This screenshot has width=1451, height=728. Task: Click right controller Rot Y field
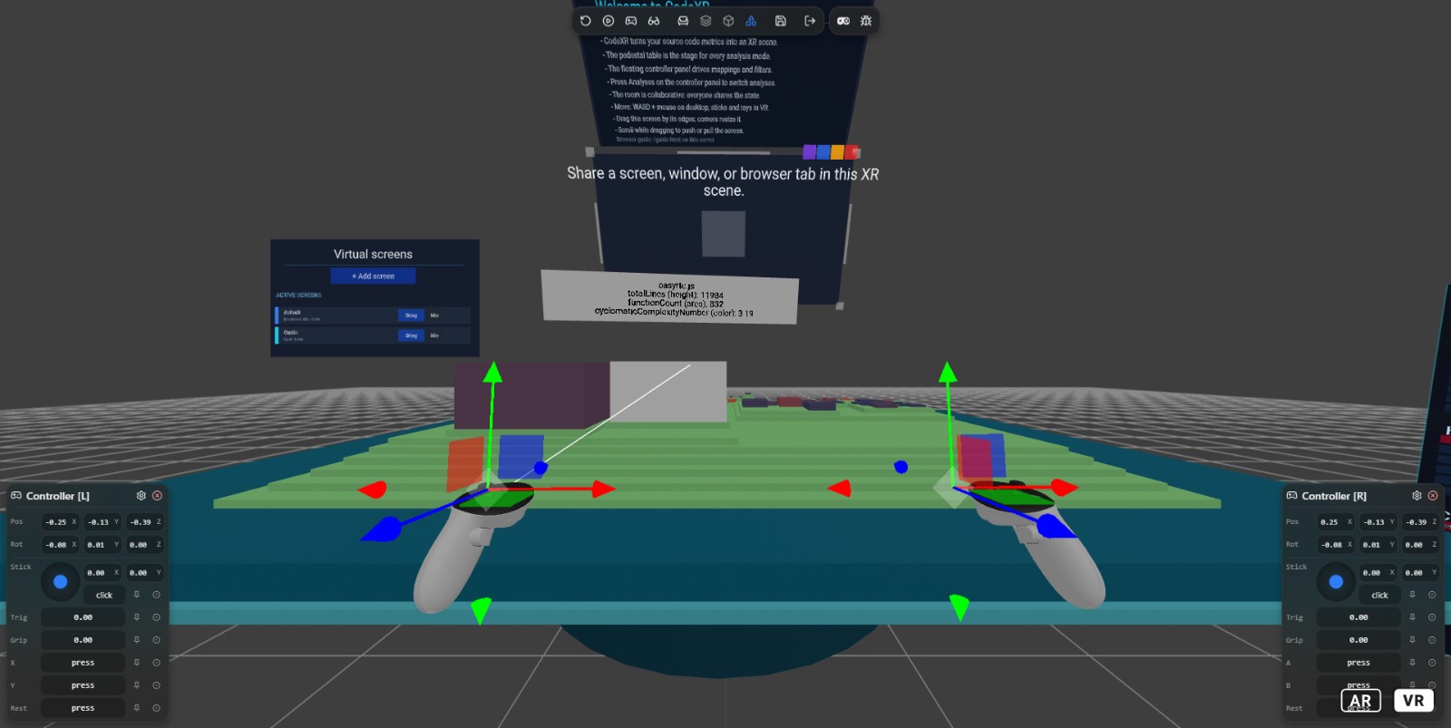tap(1378, 545)
